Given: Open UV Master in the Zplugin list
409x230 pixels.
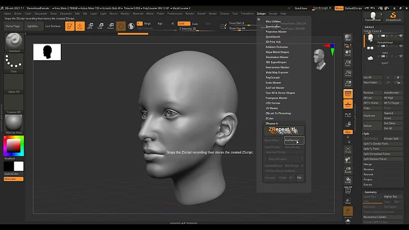Looking at the screenshot, I should point(272,108).
